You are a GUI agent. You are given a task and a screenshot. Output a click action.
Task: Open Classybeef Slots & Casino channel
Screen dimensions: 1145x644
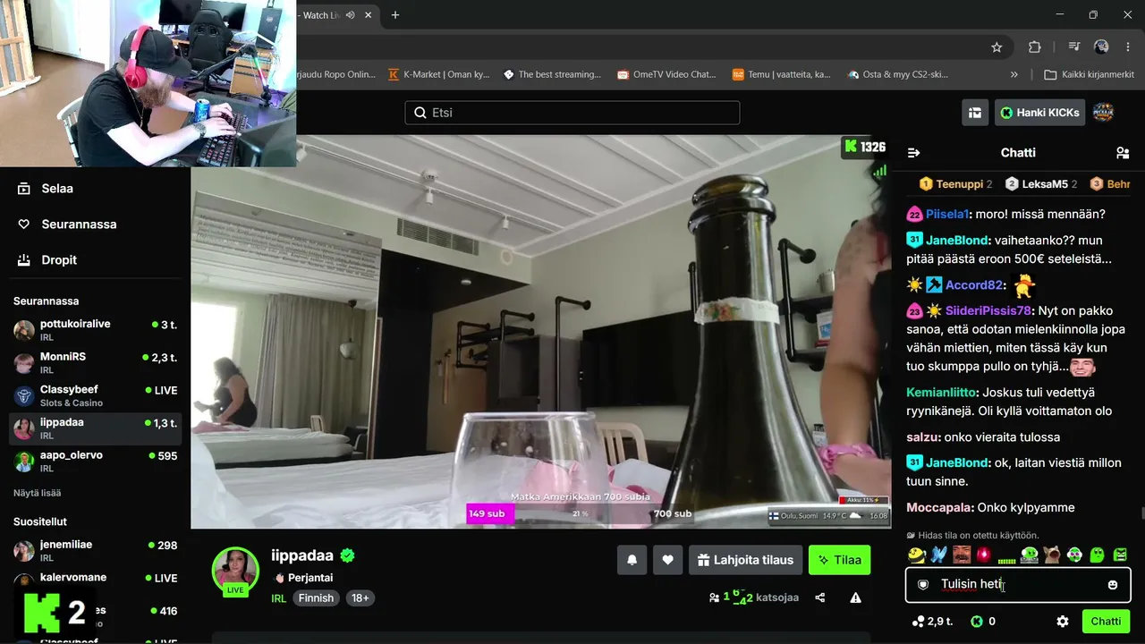pos(95,396)
